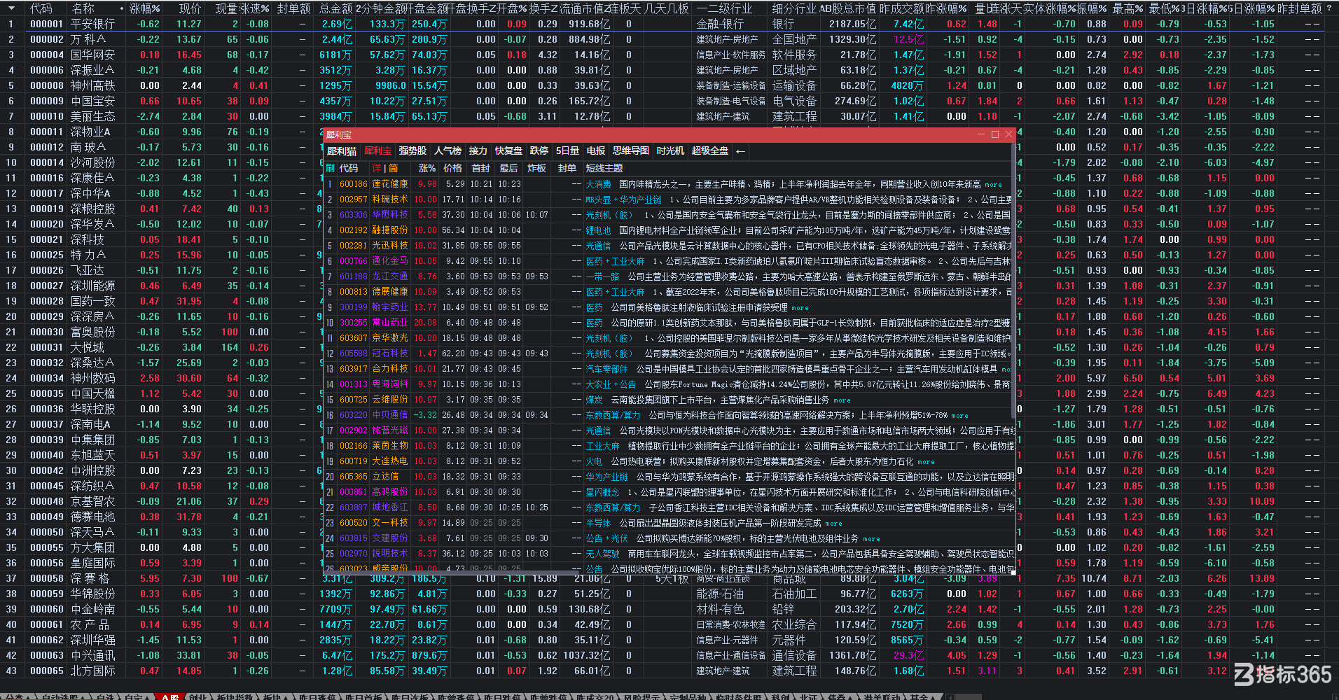The image size is (1339, 700).
Task: Open 'more' link for 莲花健康 row
Action: click(993, 185)
